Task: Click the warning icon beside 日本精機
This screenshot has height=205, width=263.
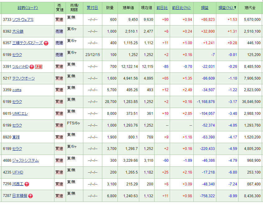Action: click(30, 196)
